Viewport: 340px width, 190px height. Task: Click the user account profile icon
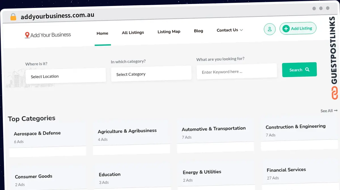tap(269, 29)
